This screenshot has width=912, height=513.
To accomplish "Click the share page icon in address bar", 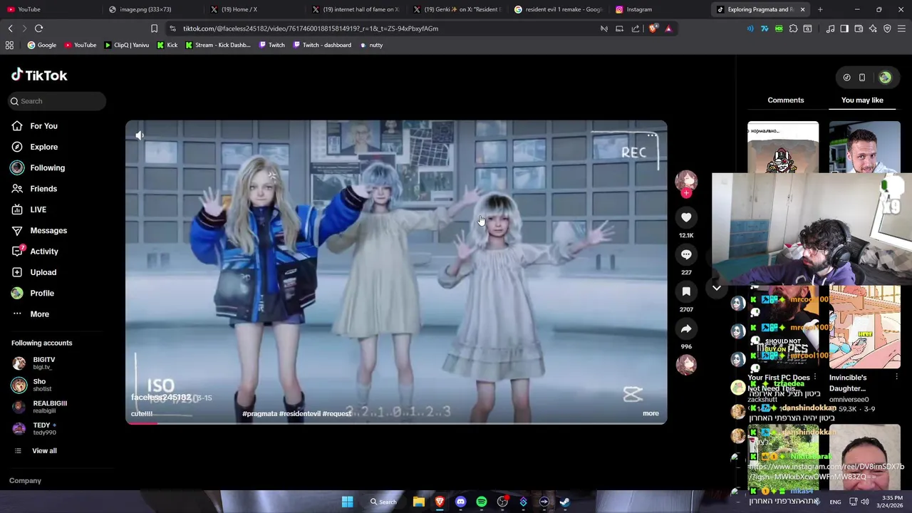I will 636,28.
